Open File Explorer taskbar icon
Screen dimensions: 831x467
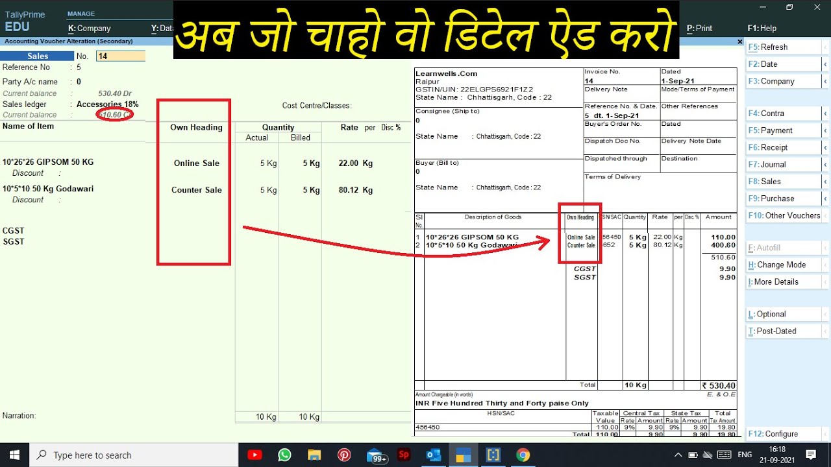pyautogui.click(x=314, y=455)
